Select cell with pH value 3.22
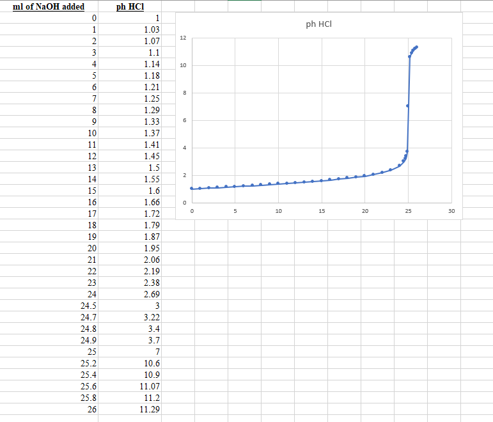Image resolution: width=493 pixels, height=422 pixels. pyautogui.click(x=130, y=317)
